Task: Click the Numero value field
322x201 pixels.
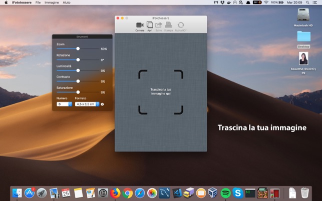Action: coord(63,104)
